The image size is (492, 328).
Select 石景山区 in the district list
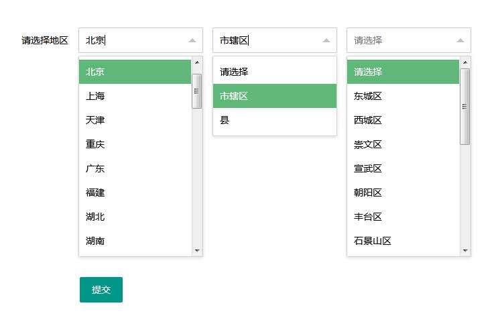(403, 241)
